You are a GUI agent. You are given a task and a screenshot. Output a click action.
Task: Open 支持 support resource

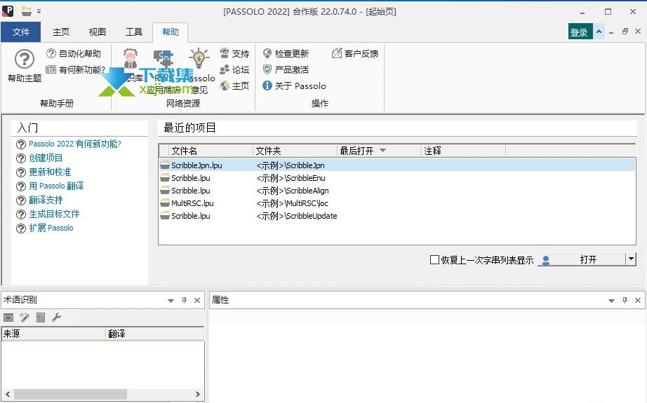(x=234, y=53)
